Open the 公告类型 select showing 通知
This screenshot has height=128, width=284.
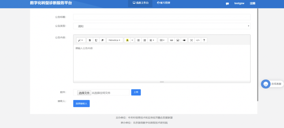162,26
